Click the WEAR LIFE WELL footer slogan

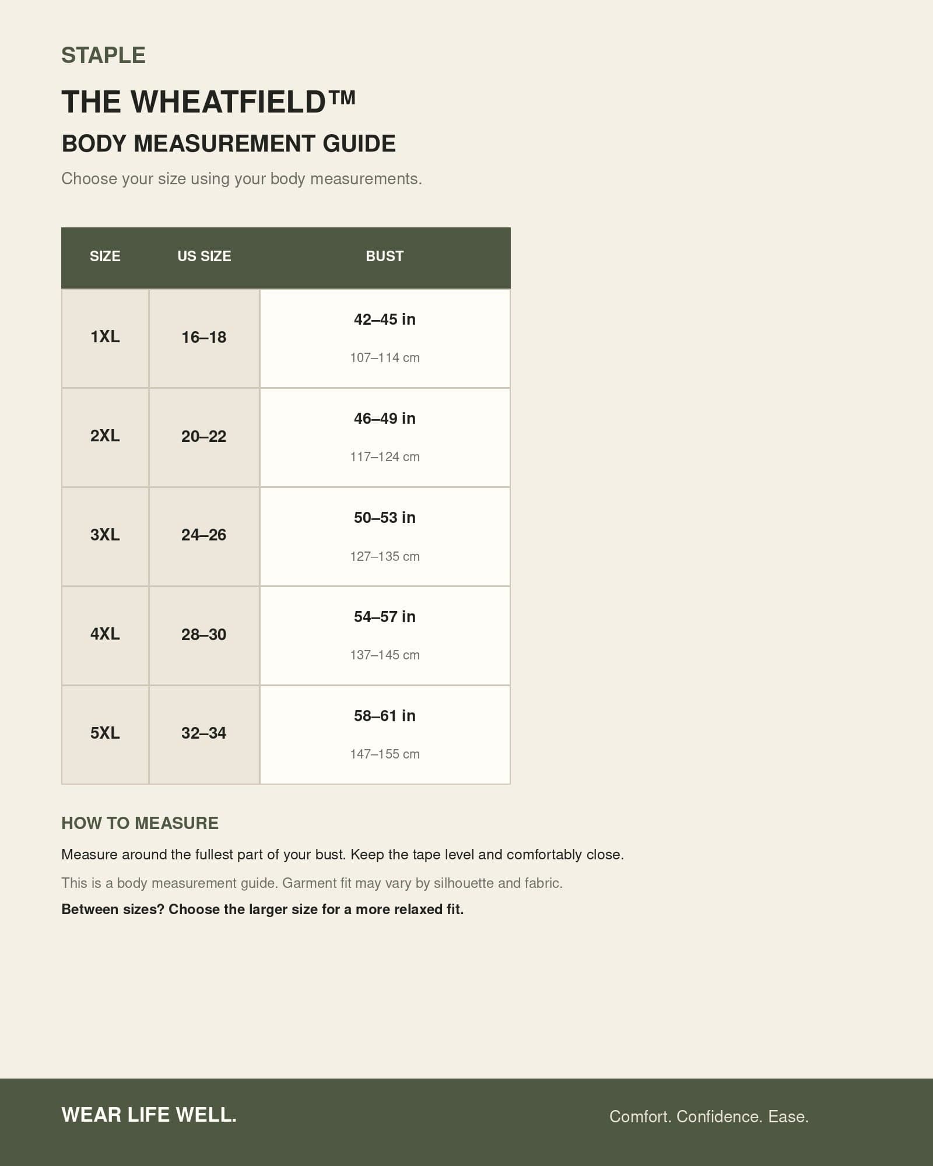click(x=149, y=1115)
